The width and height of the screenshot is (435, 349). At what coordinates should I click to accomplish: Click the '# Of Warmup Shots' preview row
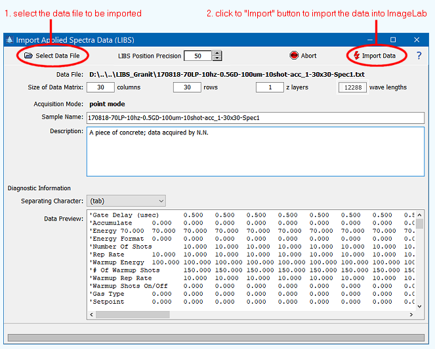pos(252,270)
